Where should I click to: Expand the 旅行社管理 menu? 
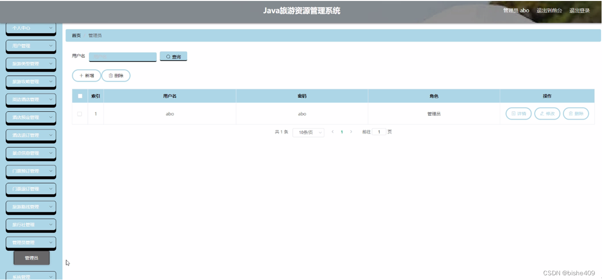point(31,225)
